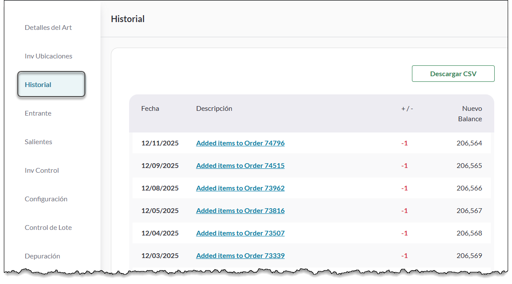The image size is (512, 284).
Task: View Added items to Order 73507
Action: 240,233
